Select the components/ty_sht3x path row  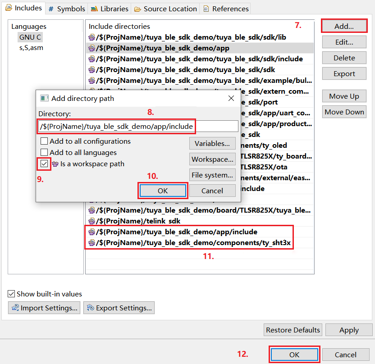200,243
